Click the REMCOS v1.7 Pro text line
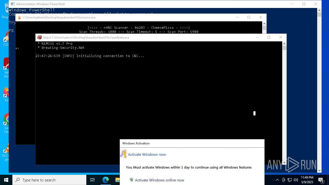The width and height of the screenshot is (329, 185). click(55, 44)
